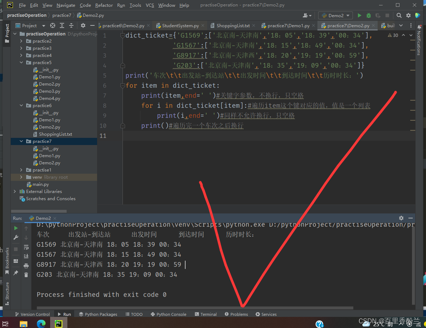Expand External Libraries node
This screenshot has height=328, width=426.
15,192
